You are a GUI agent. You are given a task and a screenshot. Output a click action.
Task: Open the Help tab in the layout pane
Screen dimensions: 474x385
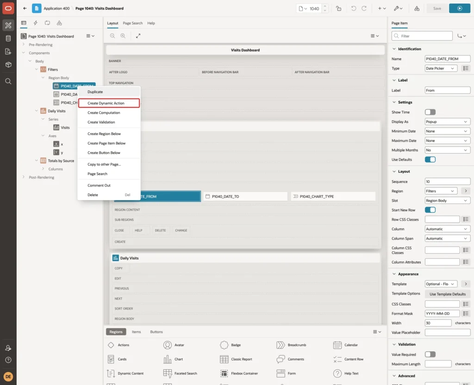coord(151,23)
